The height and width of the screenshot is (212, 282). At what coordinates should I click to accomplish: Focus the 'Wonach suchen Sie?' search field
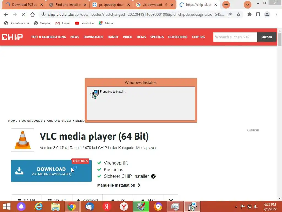click(x=235, y=37)
